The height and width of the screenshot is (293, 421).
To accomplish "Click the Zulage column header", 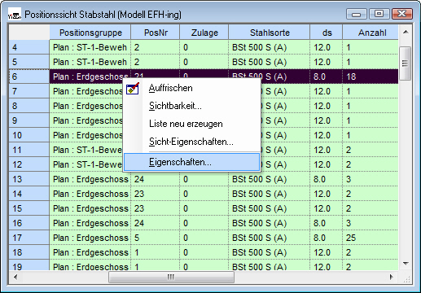I will [x=204, y=33].
